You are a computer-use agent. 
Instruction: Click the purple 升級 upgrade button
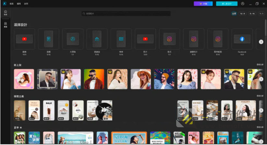click(203, 4)
